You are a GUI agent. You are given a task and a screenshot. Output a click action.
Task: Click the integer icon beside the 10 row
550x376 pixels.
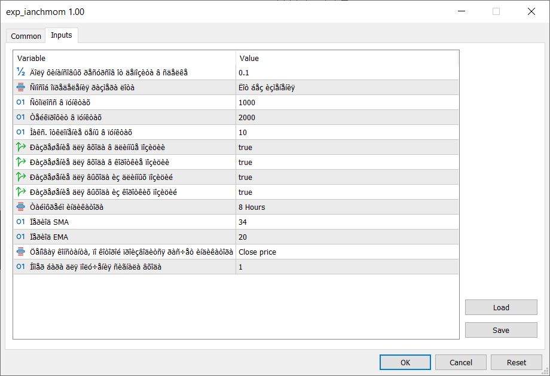tap(21, 132)
